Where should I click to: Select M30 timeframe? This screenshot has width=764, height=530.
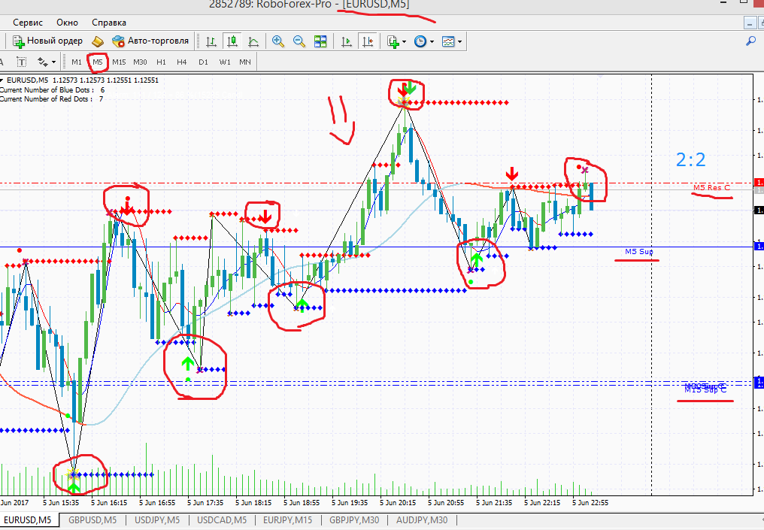click(140, 62)
